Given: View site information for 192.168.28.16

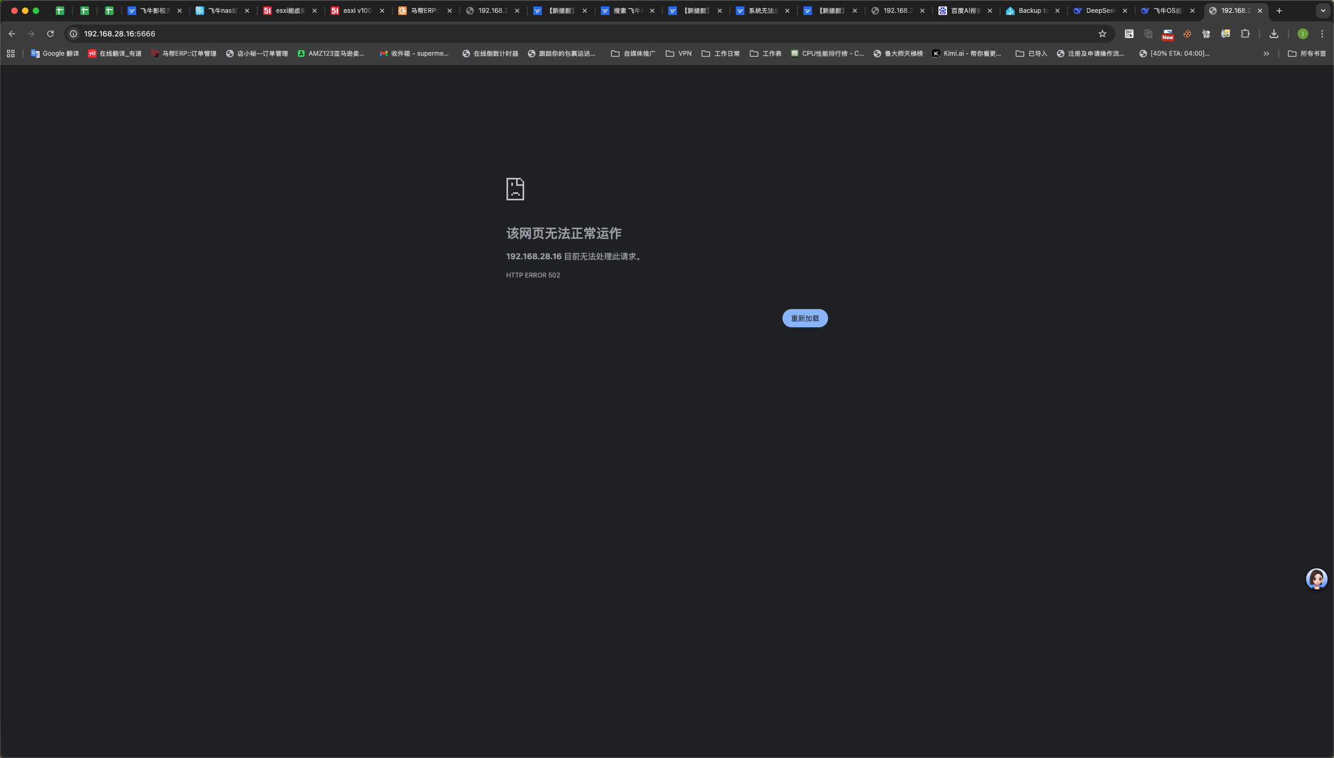Looking at the screenshot, I should click(74, 34).
